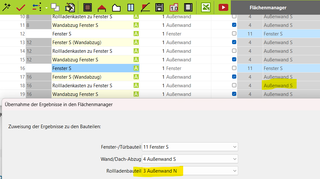
Task: Check the checkbox in row 12 Fenster S
Action: coord(234,34)
